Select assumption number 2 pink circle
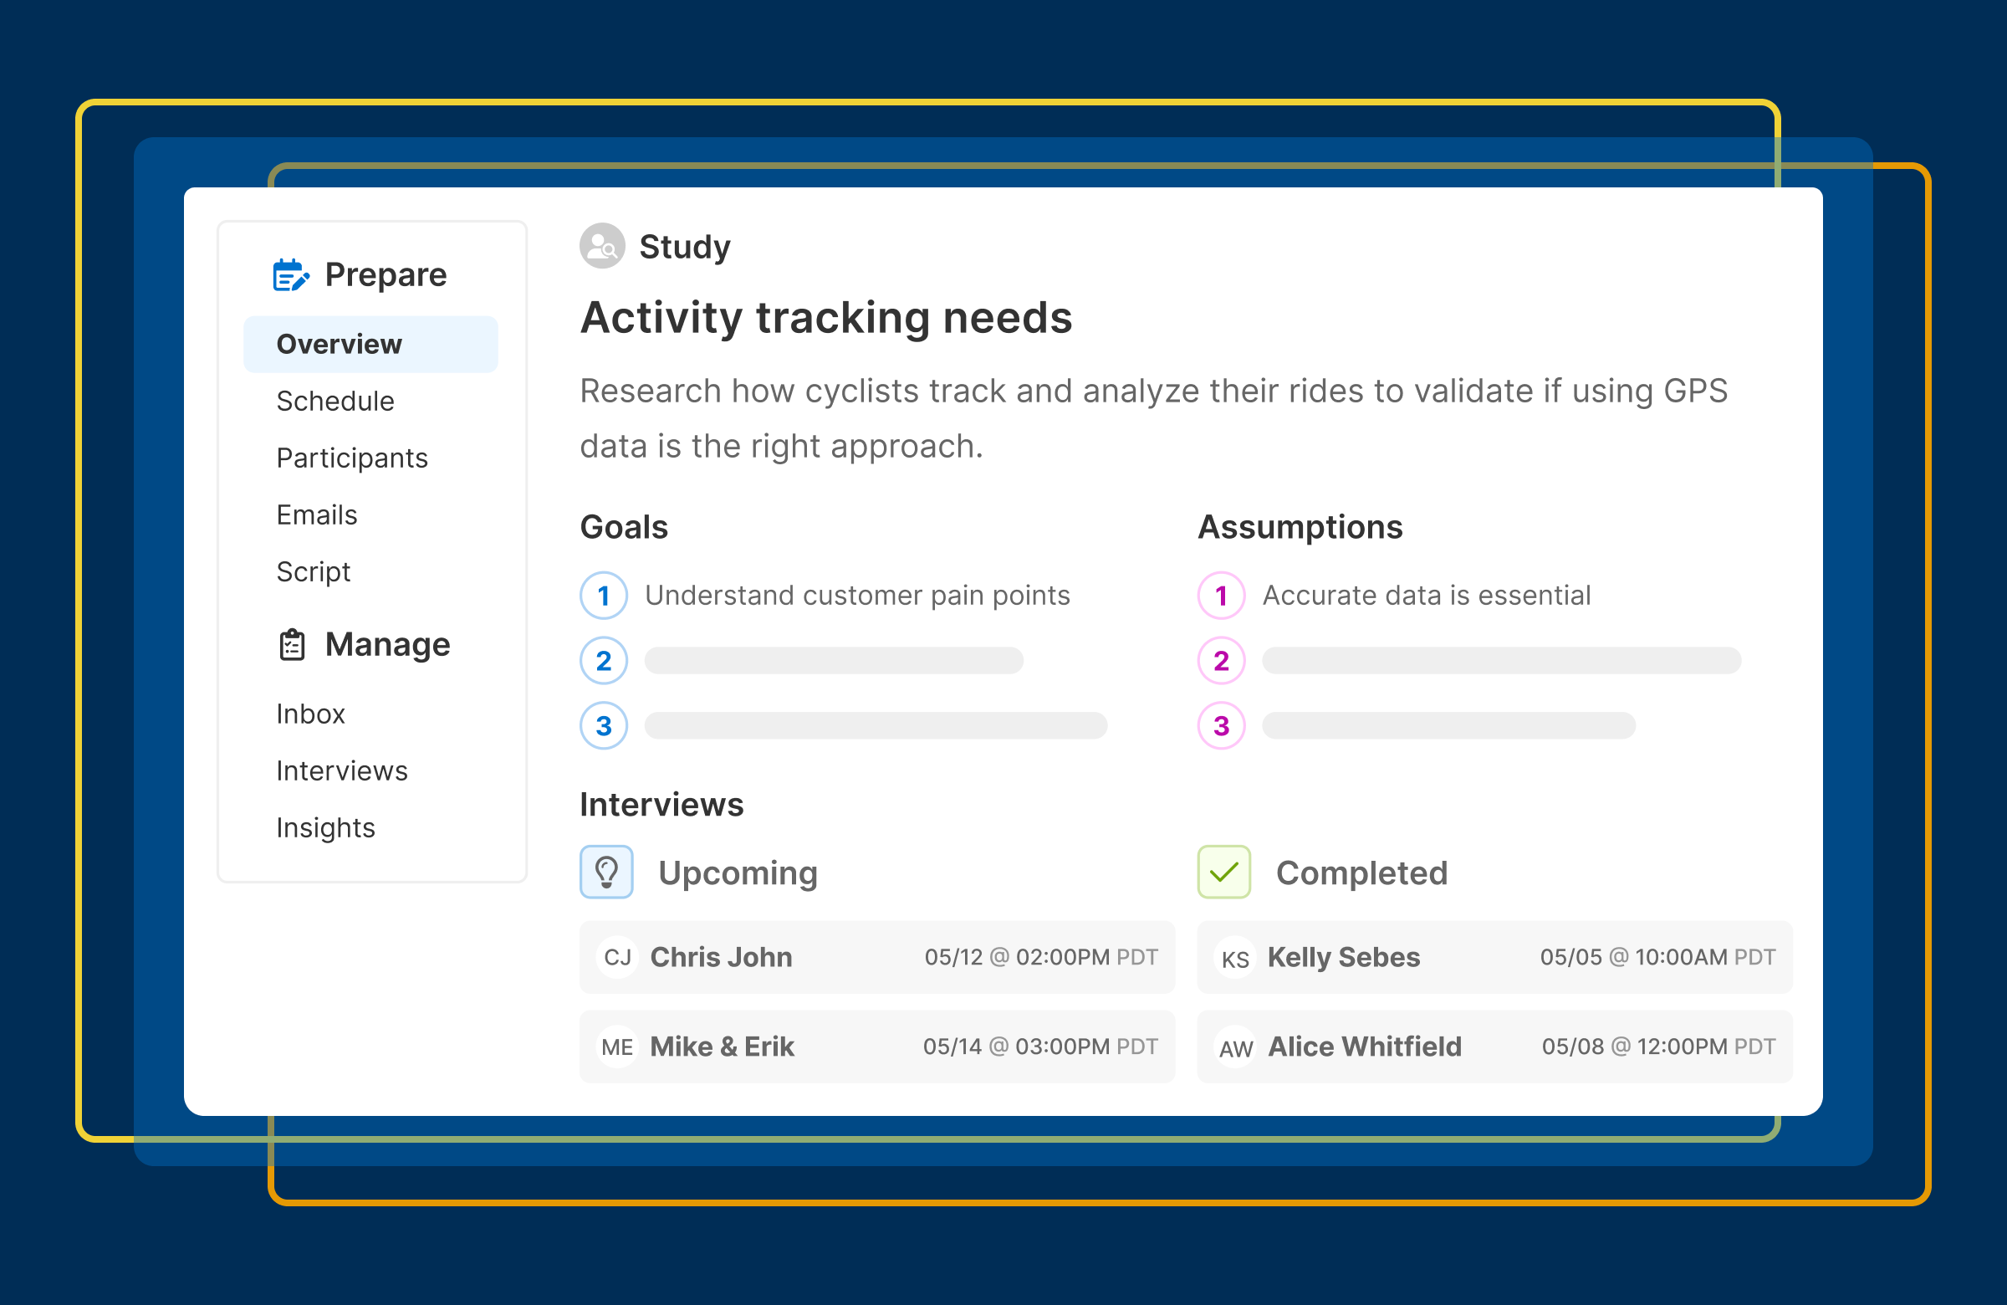 pos(1221,661)
